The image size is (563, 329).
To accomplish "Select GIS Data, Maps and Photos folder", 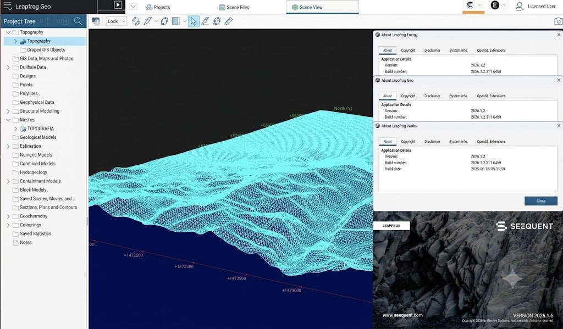I will pyautogui.click(x=43, y=58).
